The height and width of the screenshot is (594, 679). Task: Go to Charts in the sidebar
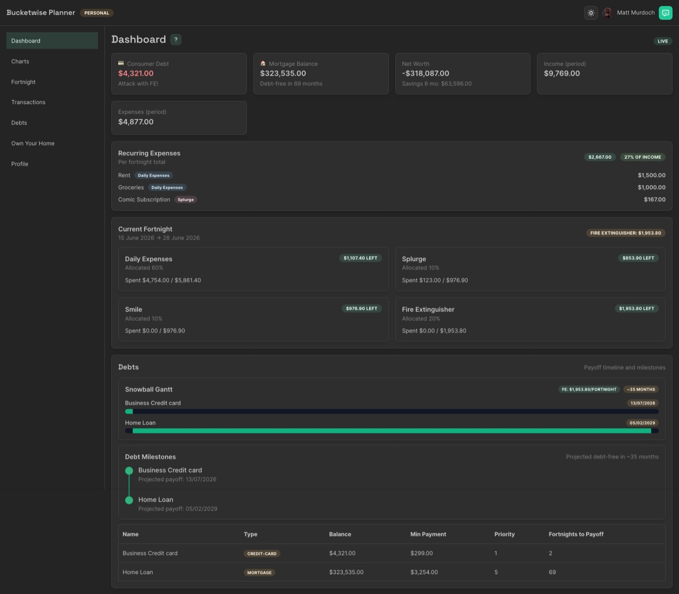[x=52, y=61]
